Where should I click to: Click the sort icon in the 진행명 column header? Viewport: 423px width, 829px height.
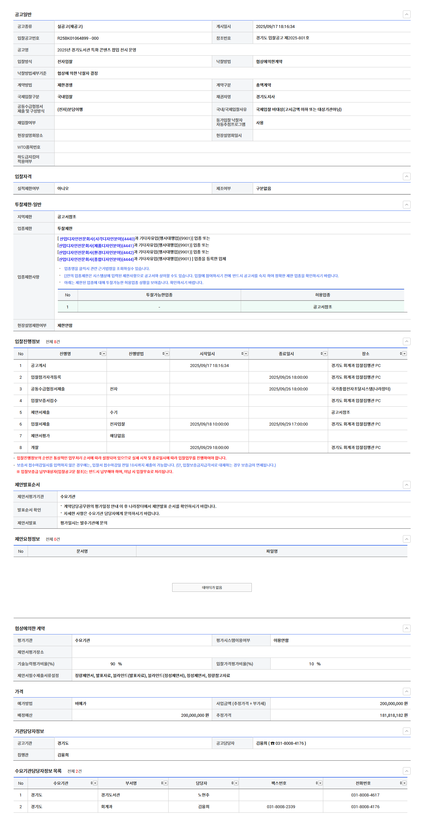tap(100, 354)
